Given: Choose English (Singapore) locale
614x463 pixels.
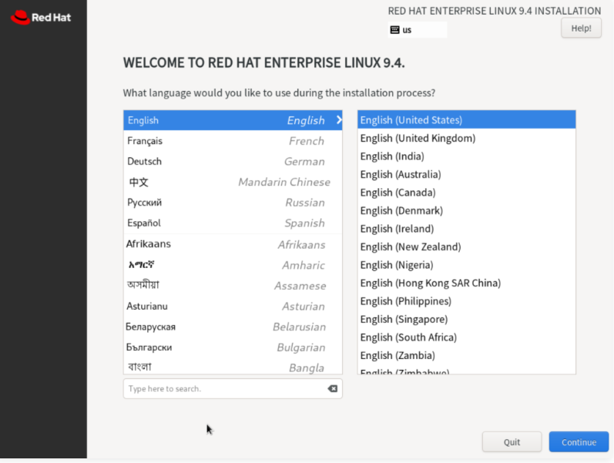Looking at the screenshot, I should point(466,319).
